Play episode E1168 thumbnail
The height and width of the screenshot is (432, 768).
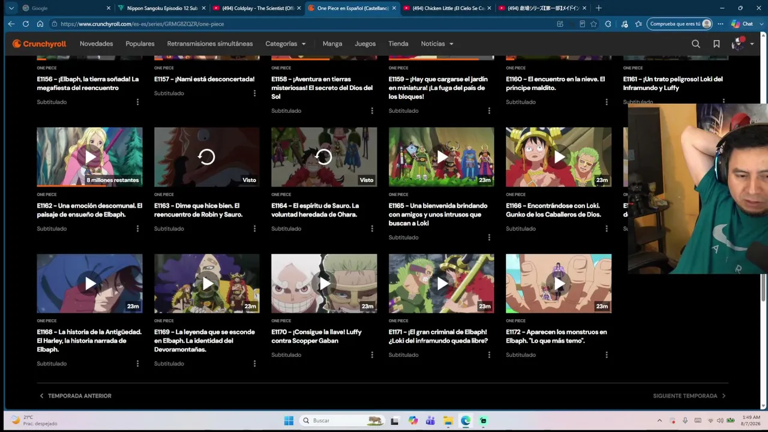point(89,284)
